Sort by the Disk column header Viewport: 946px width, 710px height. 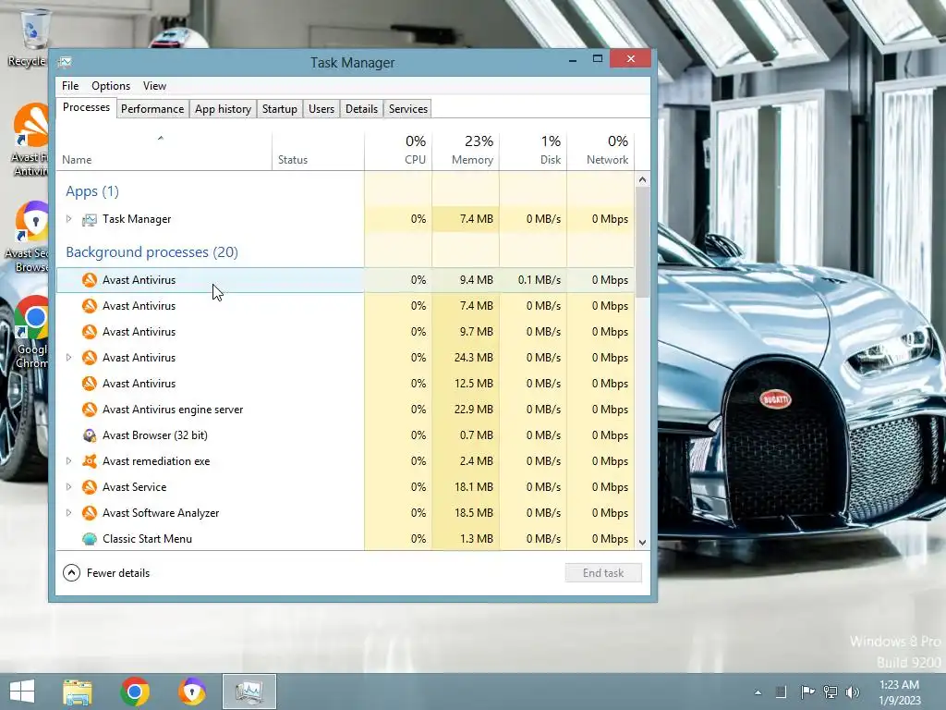coord(533,151)
